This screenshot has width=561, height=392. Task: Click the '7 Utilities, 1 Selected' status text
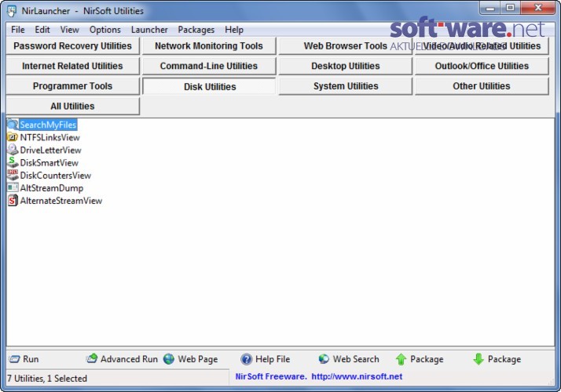47,379
